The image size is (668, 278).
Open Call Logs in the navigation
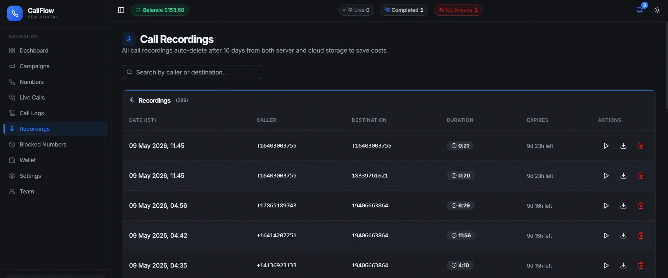(56, 113)
